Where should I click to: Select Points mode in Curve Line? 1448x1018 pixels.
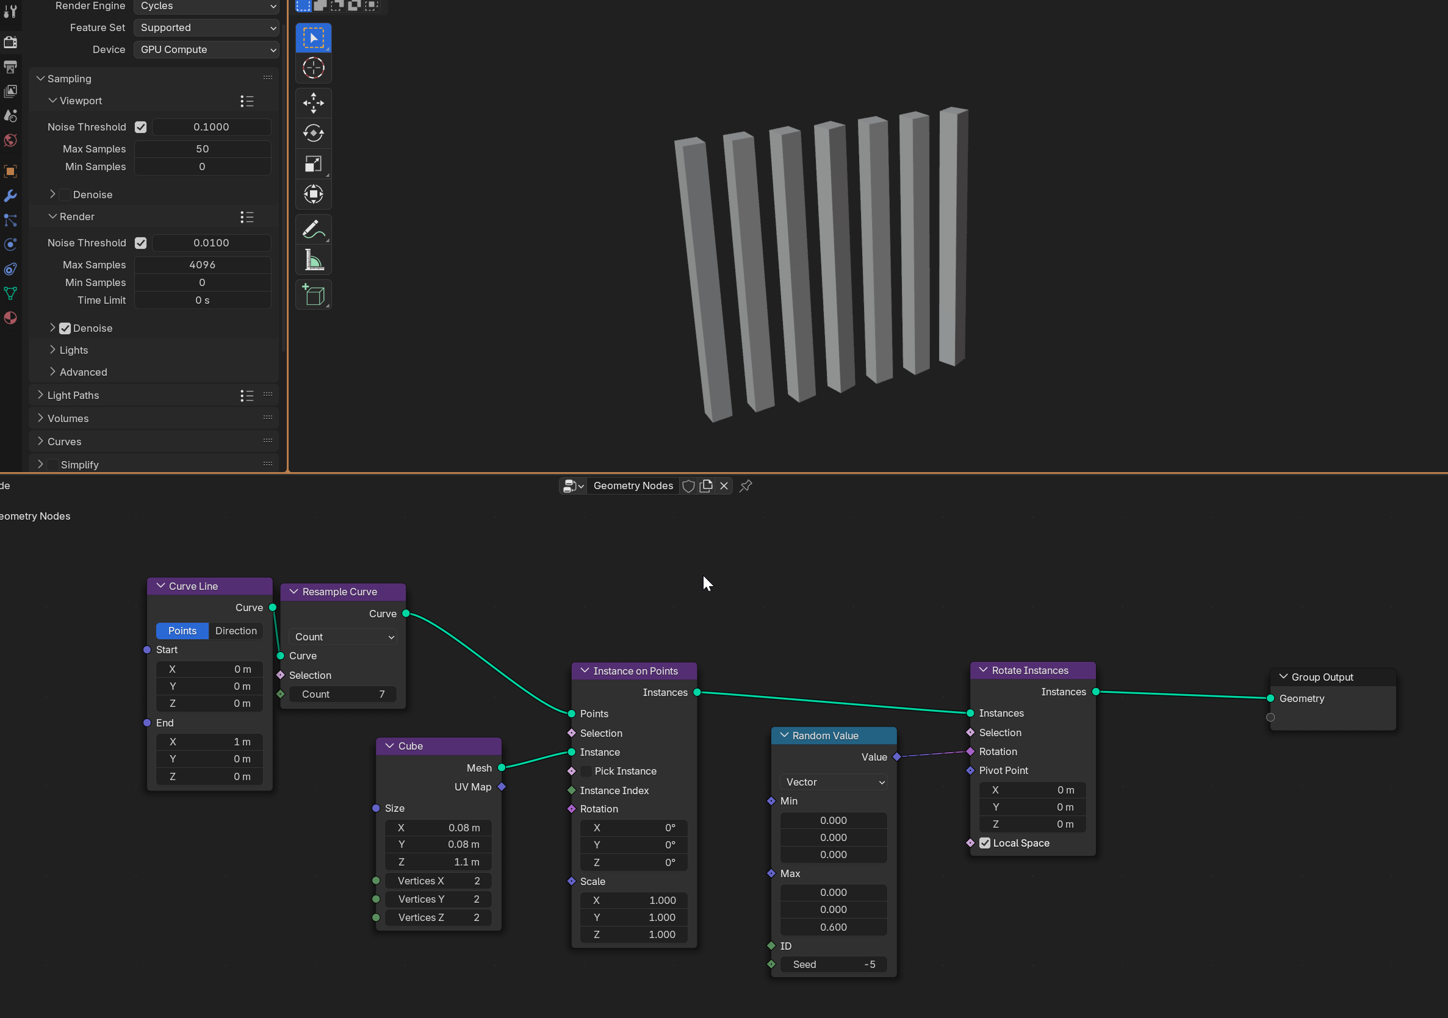[182, 631]
